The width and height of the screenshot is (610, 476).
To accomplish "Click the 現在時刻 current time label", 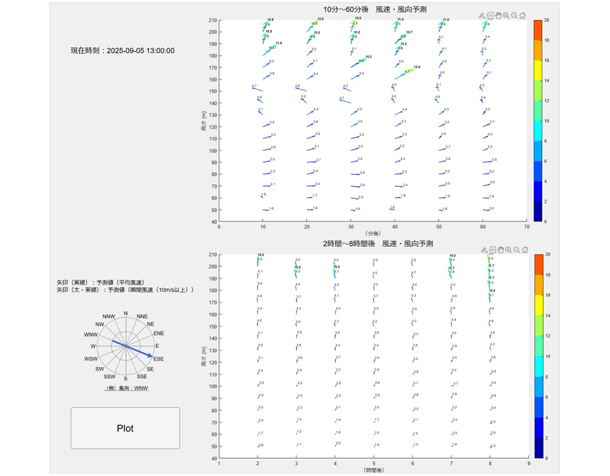I will click(123, 51).
